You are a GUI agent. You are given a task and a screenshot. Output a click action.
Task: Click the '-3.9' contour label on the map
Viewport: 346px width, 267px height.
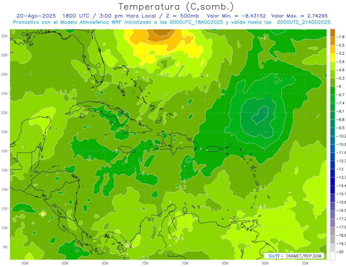164,56
